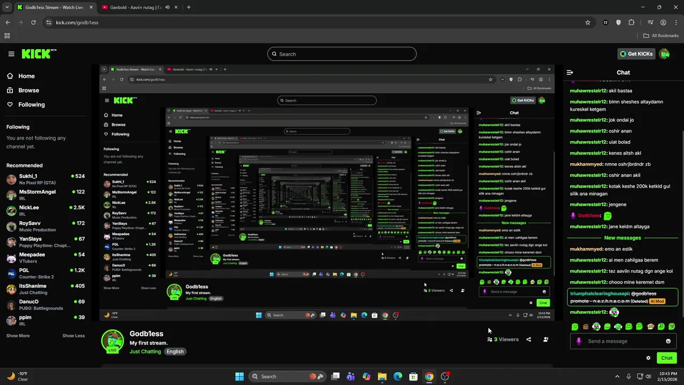684x385 pixels.
Task: Open MsStormAngel recommended channel
Action: click(45, 195)
